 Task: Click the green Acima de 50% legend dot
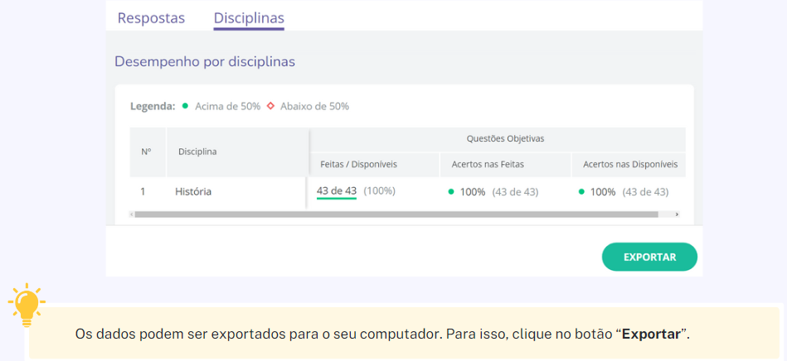pyautogui.click(x=185, y=106)
